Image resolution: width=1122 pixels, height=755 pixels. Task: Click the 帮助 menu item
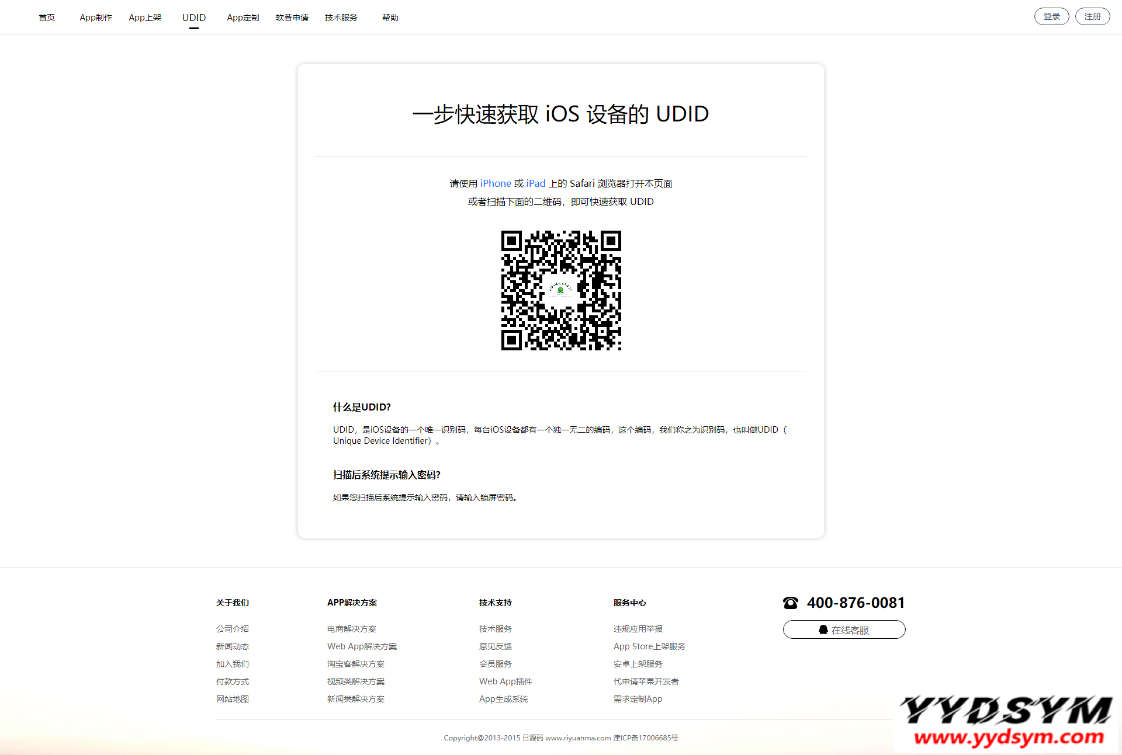(390, 18)
